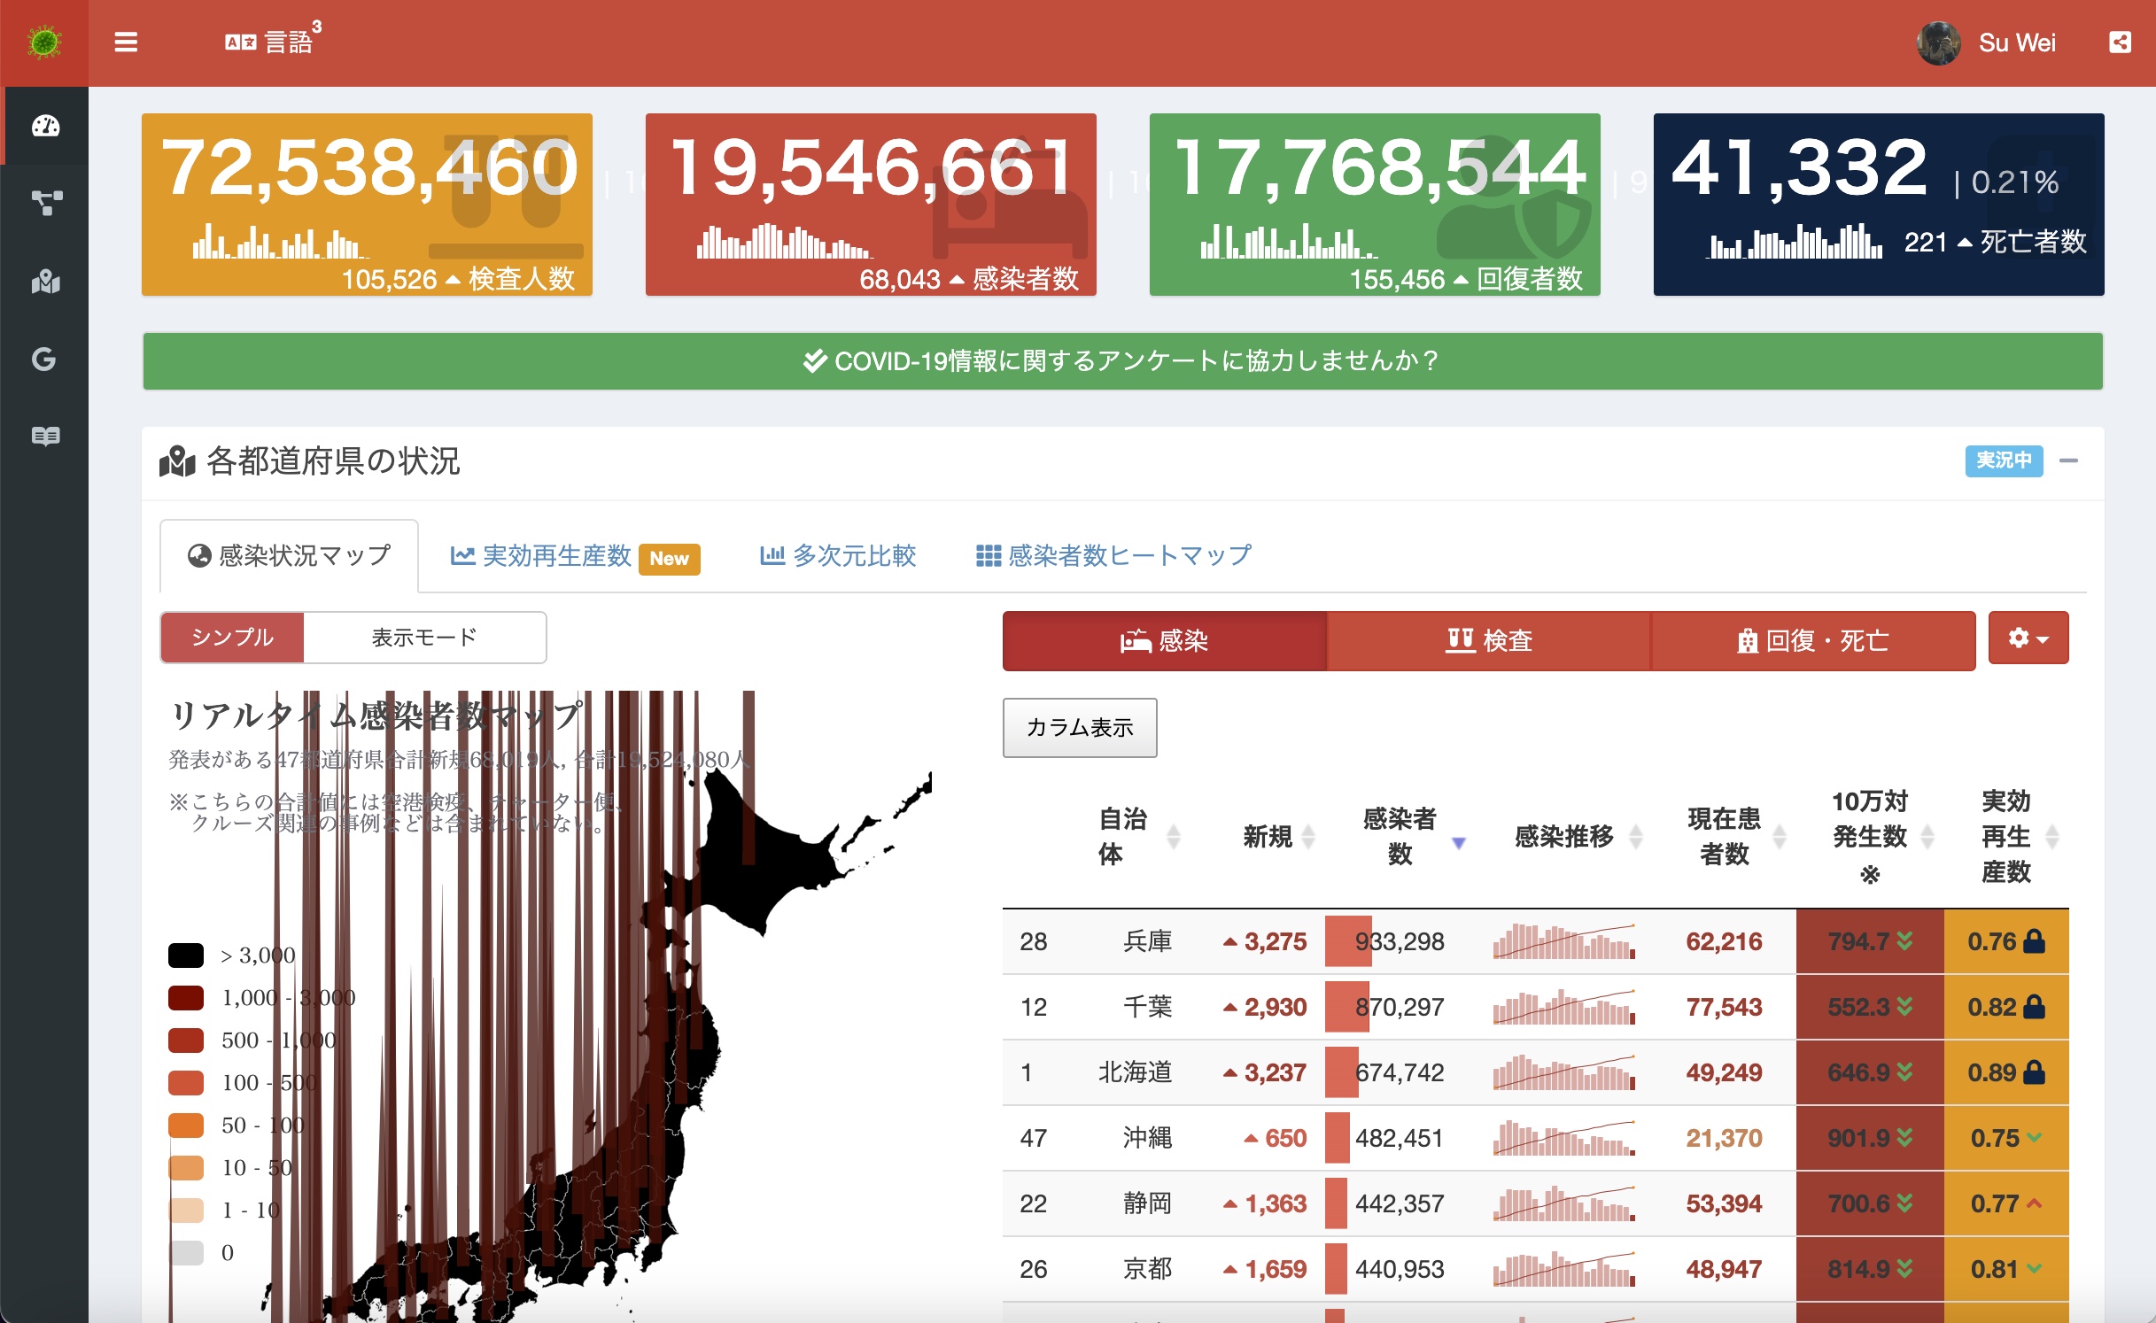
Task: Open the dashboard gauge sidebar icon
Action: point(45,127)
